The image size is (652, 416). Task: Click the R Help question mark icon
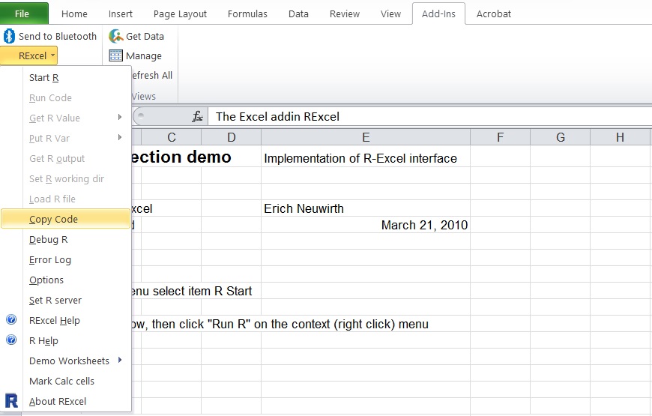click(x=11, y=340)
